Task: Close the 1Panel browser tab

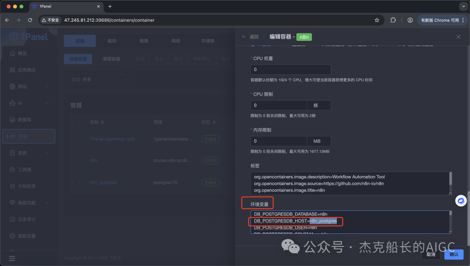Action: (98, 6)
